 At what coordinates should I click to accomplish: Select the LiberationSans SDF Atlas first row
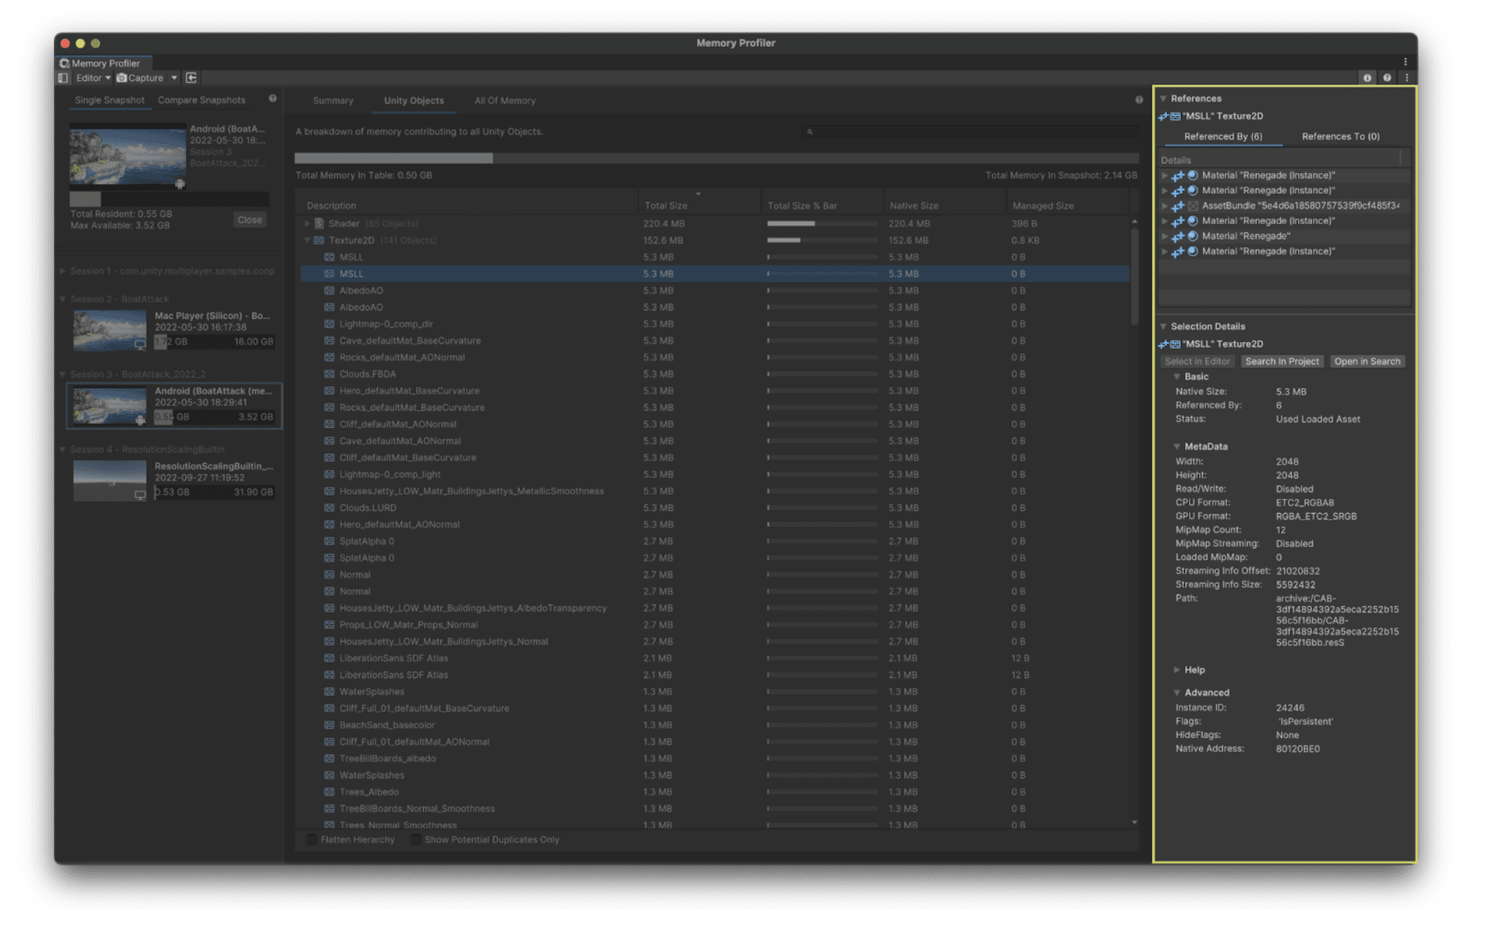(715, 659)
